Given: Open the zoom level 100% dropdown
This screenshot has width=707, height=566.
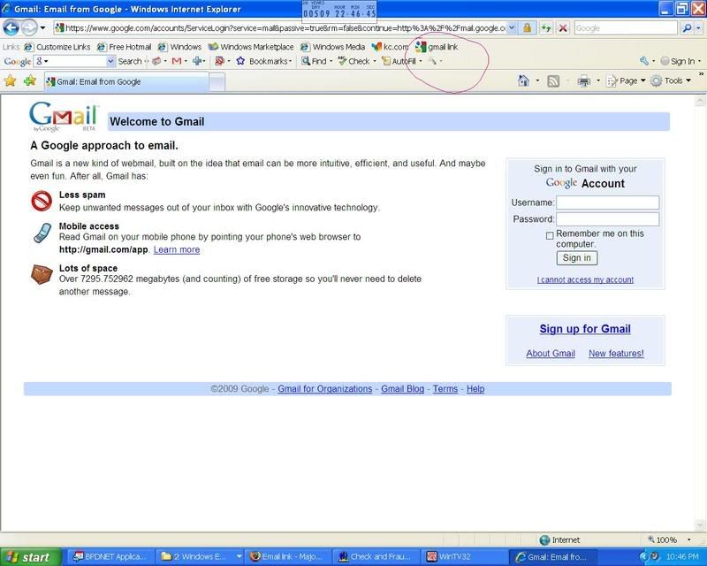Looking at the screenshot, I should [x=671, y=539].
